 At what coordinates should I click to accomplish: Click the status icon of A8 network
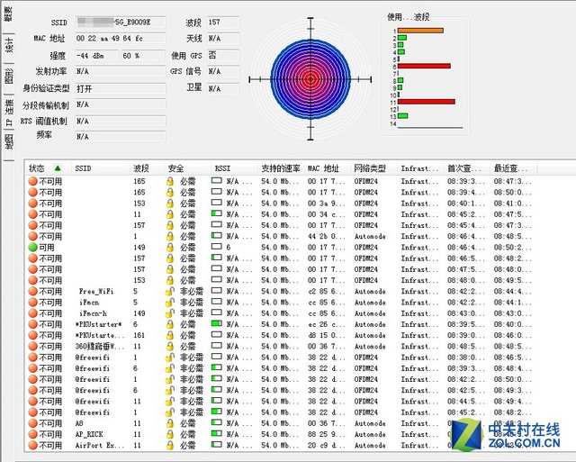tap(33, 423)
